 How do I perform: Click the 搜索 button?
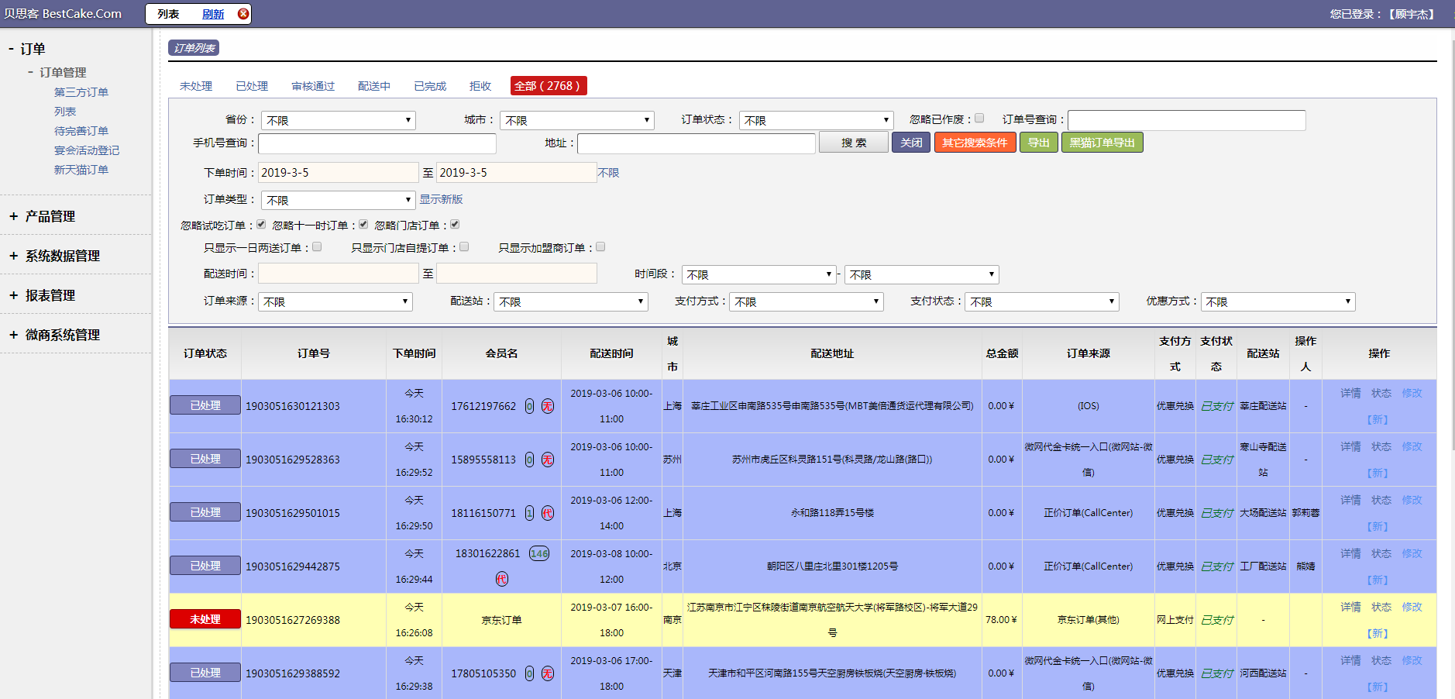854,143
